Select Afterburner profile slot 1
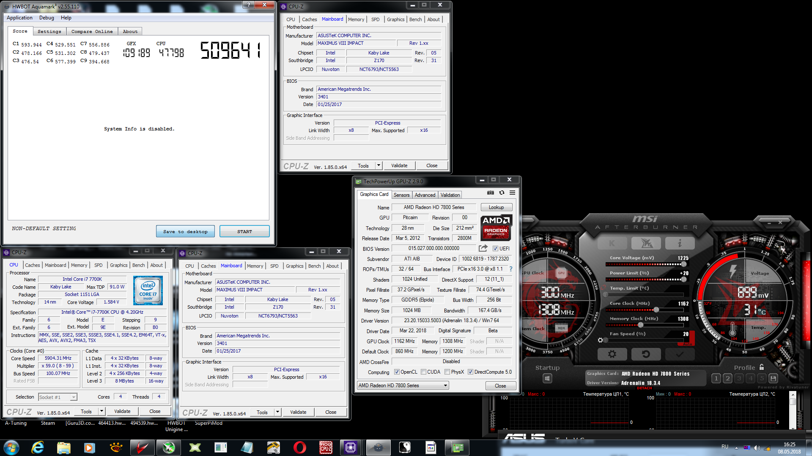The image size is (812, 456). point(716,378)
